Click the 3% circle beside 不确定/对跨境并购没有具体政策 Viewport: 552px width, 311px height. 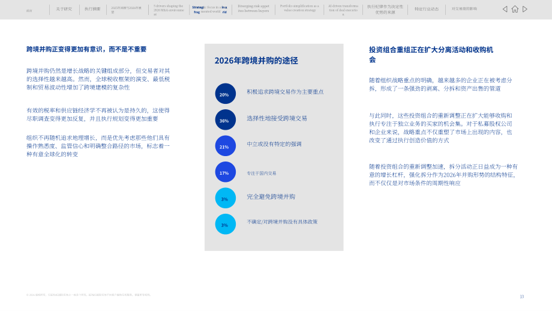coord(226,224)
